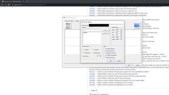Open commit hash before 'make non-gui variants'
169x95 pixels.
92,74
